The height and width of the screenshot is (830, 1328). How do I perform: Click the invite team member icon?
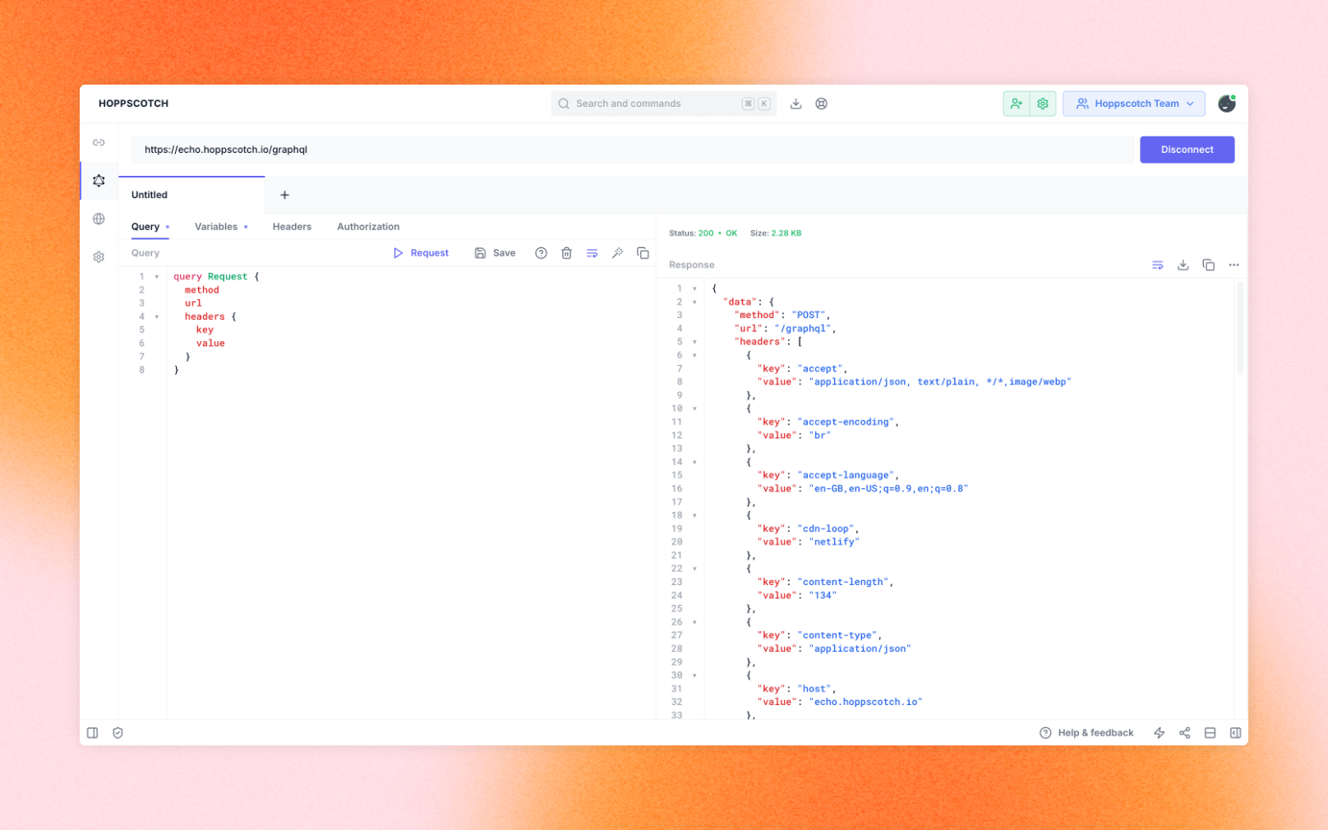pyautogui.click(x=1017, y=104)
